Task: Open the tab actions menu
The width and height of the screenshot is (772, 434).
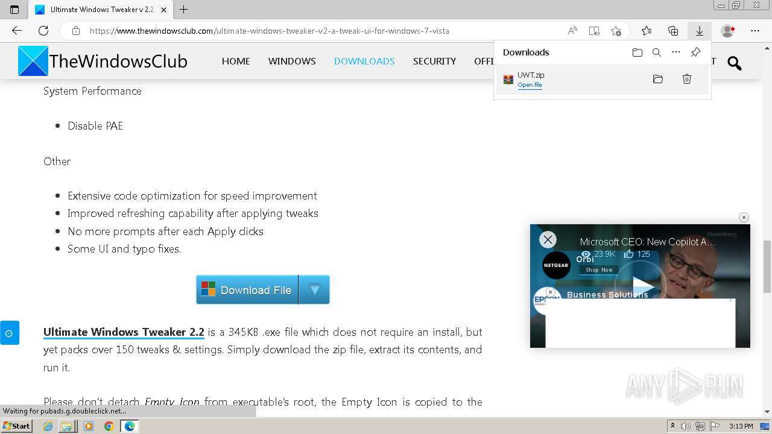Action: [14, 10]
